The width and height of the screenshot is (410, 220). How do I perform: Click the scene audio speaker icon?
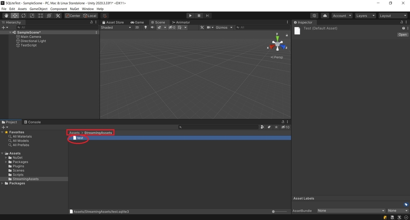pyautogui.click(x=152, y=27)
